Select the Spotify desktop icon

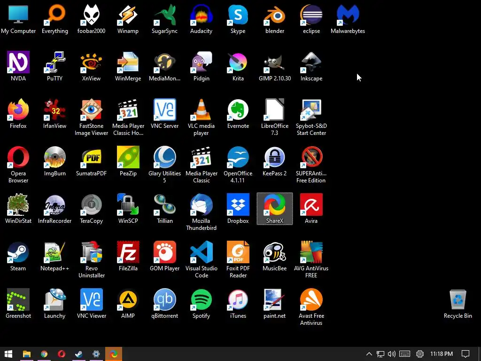click(x=201, y=304)
